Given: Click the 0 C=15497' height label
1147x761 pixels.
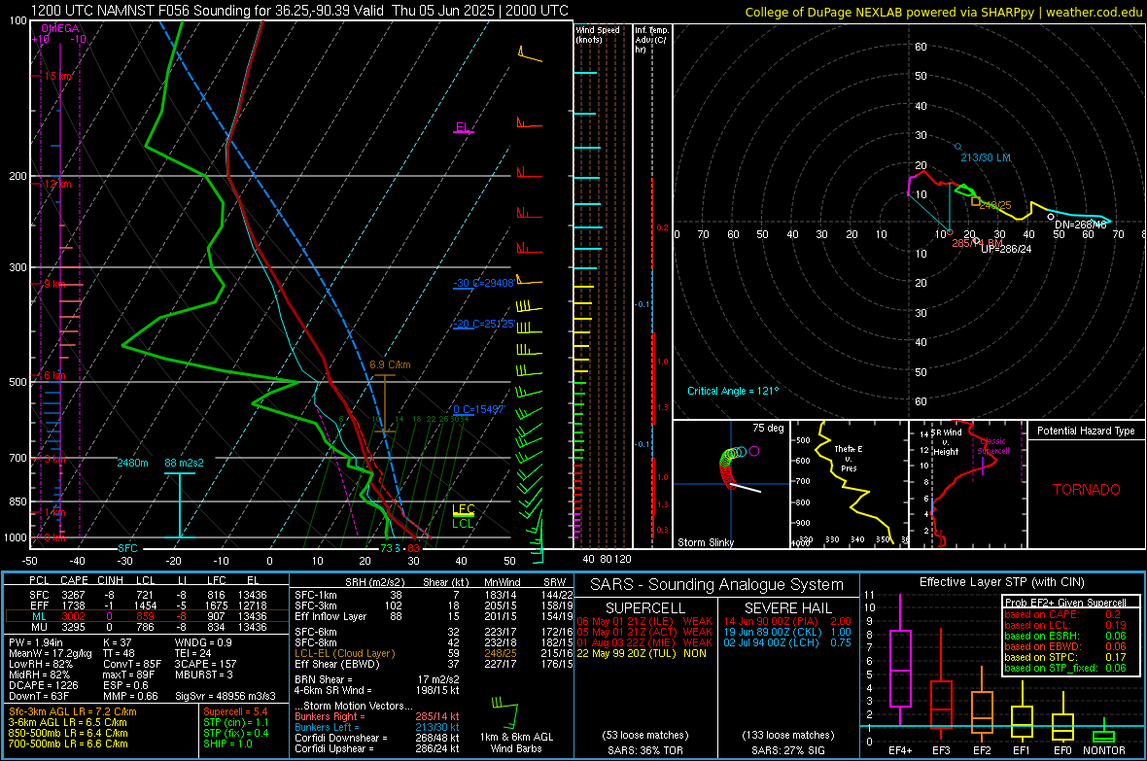Looking at the screenshot, I should 478,410.
